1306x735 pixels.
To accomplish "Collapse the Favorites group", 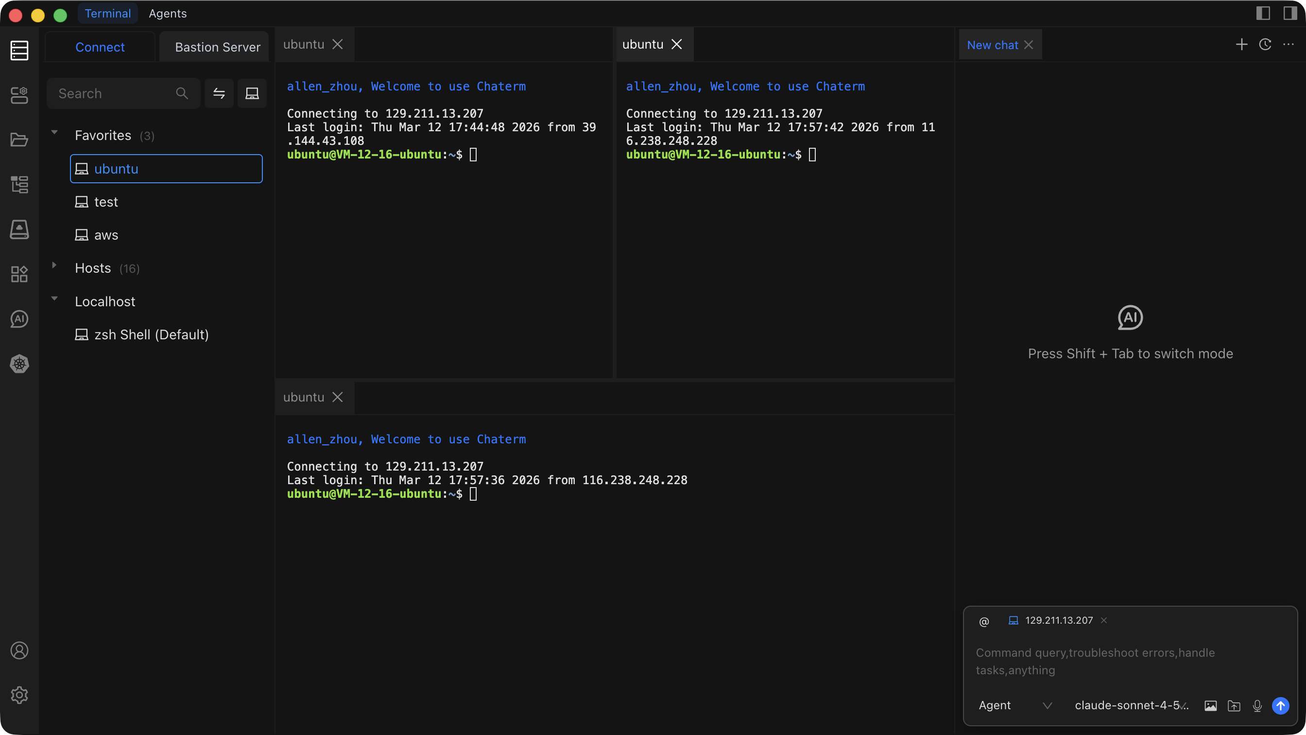I will (54, 132).
